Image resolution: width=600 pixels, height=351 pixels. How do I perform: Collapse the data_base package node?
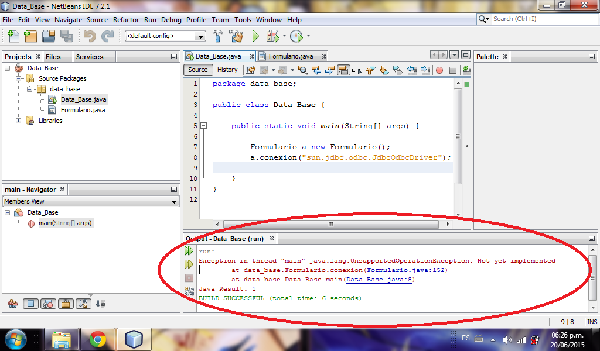pos(29,89)
